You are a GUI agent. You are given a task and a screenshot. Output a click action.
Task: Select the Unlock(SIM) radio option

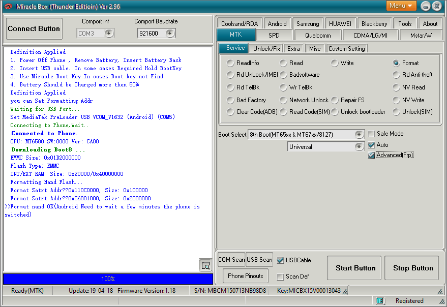[x=412, y=112]
